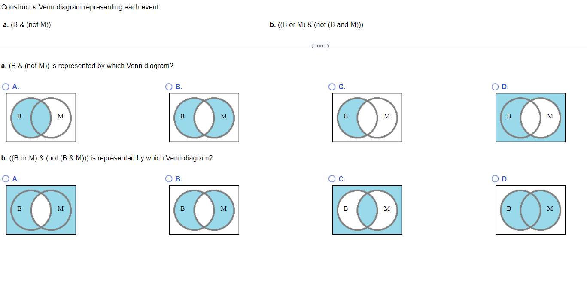Click the Venn diagram in option C of question a
Image resolution: width=587 pixels, height=301 pixels.
point(367,117)
